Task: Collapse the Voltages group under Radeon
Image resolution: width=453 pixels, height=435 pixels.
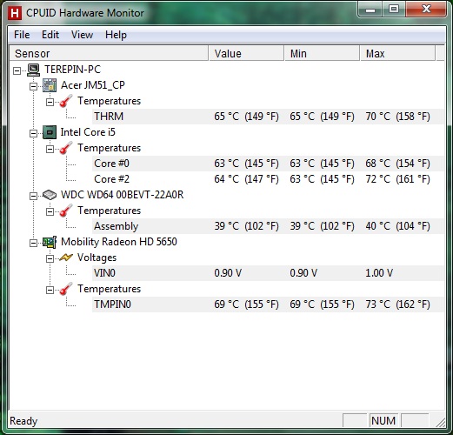Action: (x=50, y=258)
